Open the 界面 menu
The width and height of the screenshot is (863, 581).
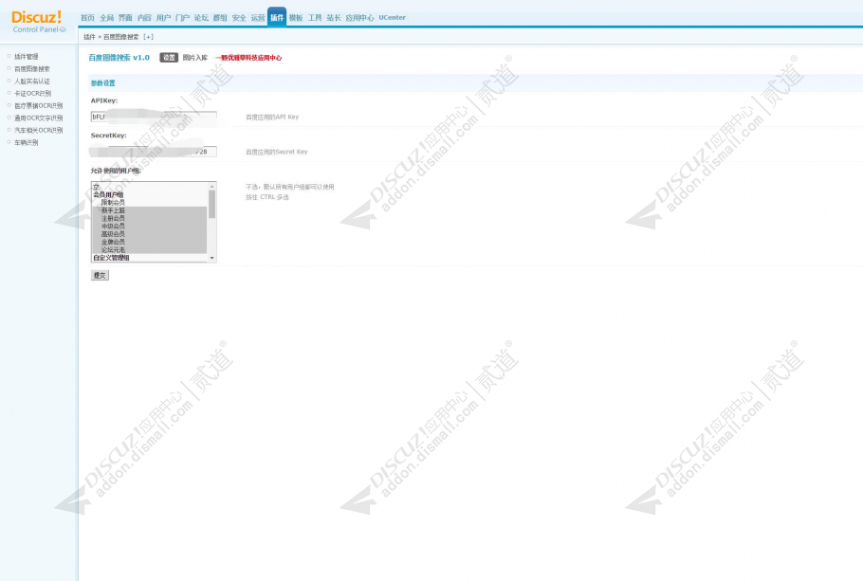point(125,18)
